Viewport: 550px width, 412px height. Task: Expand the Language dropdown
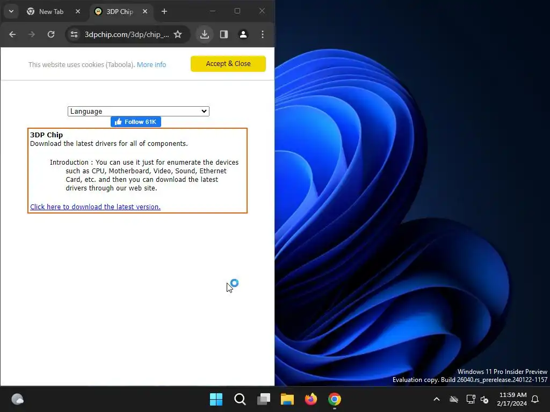(139, 112)
